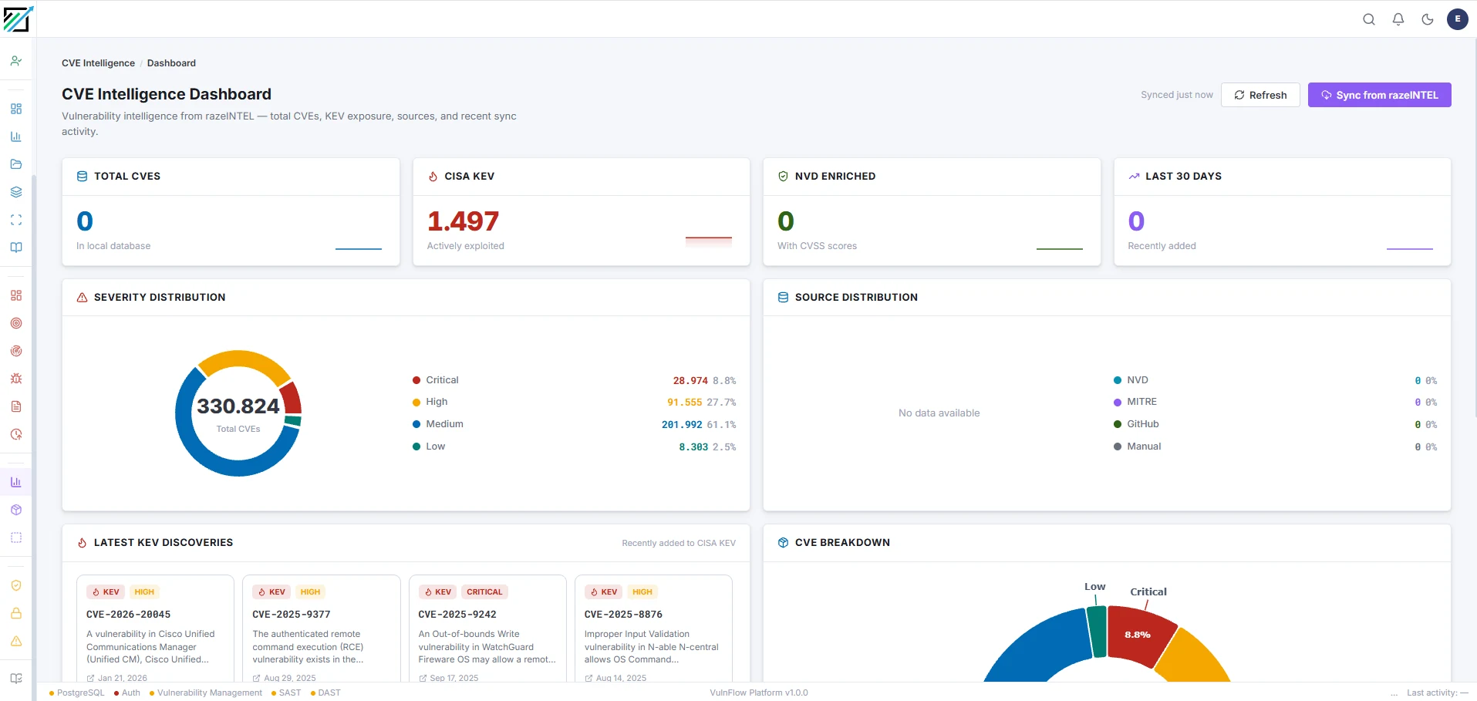1477x701 pixels.
Task: Click the Manual source legend dot
Action: tap(1118, 447)
